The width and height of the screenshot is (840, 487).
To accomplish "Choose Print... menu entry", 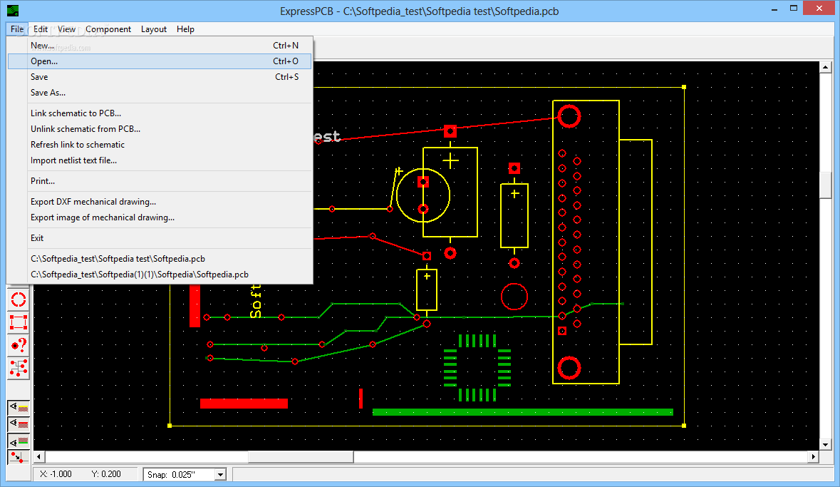I will click(160, 180).
